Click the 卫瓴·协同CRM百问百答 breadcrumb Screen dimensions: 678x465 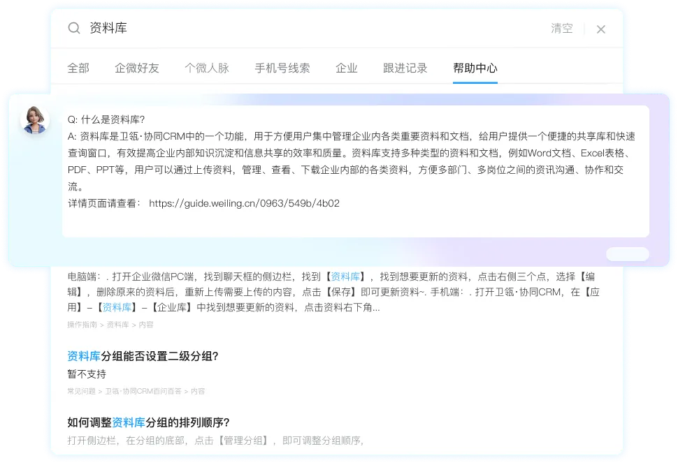point(143,391)
